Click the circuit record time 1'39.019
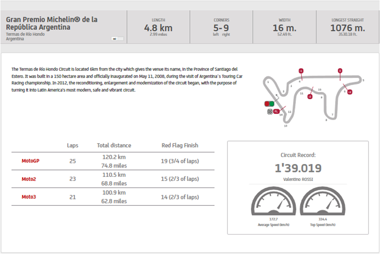 298,168
